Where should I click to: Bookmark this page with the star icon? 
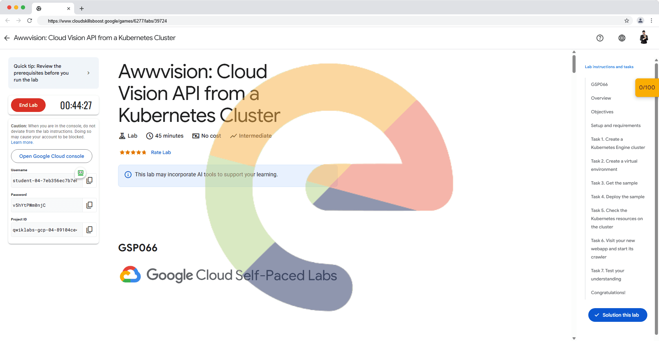coord(626,21)
